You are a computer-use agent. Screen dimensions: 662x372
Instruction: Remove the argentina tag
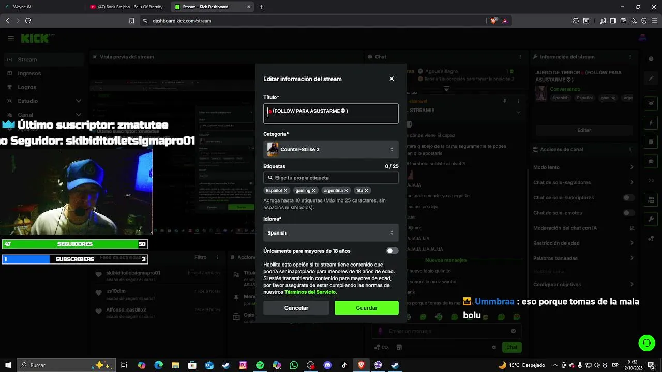click(x=346, y=191)
